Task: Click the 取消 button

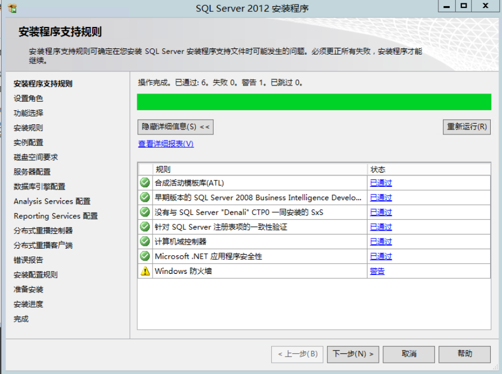Action: click(409, 354)
